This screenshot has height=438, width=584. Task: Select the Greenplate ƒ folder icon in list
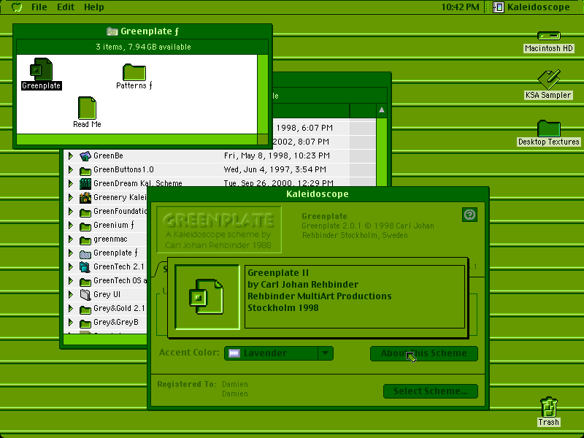(85, 253)
